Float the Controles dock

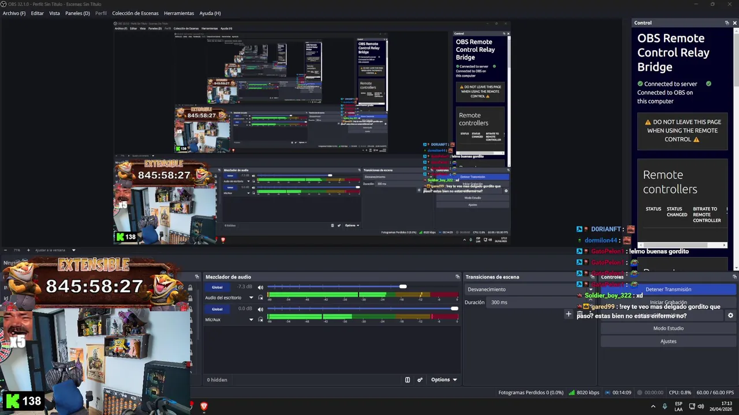click(734, 277)
